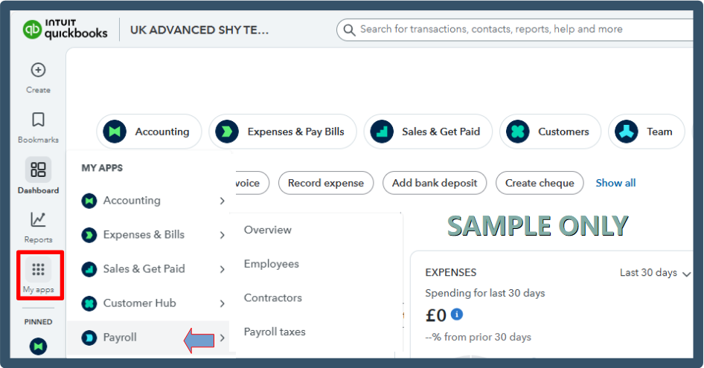The height and width of the screenshot is (368, 704).
Task: Select Overview in the Payroll submenu
Action: tap(268, 230)
